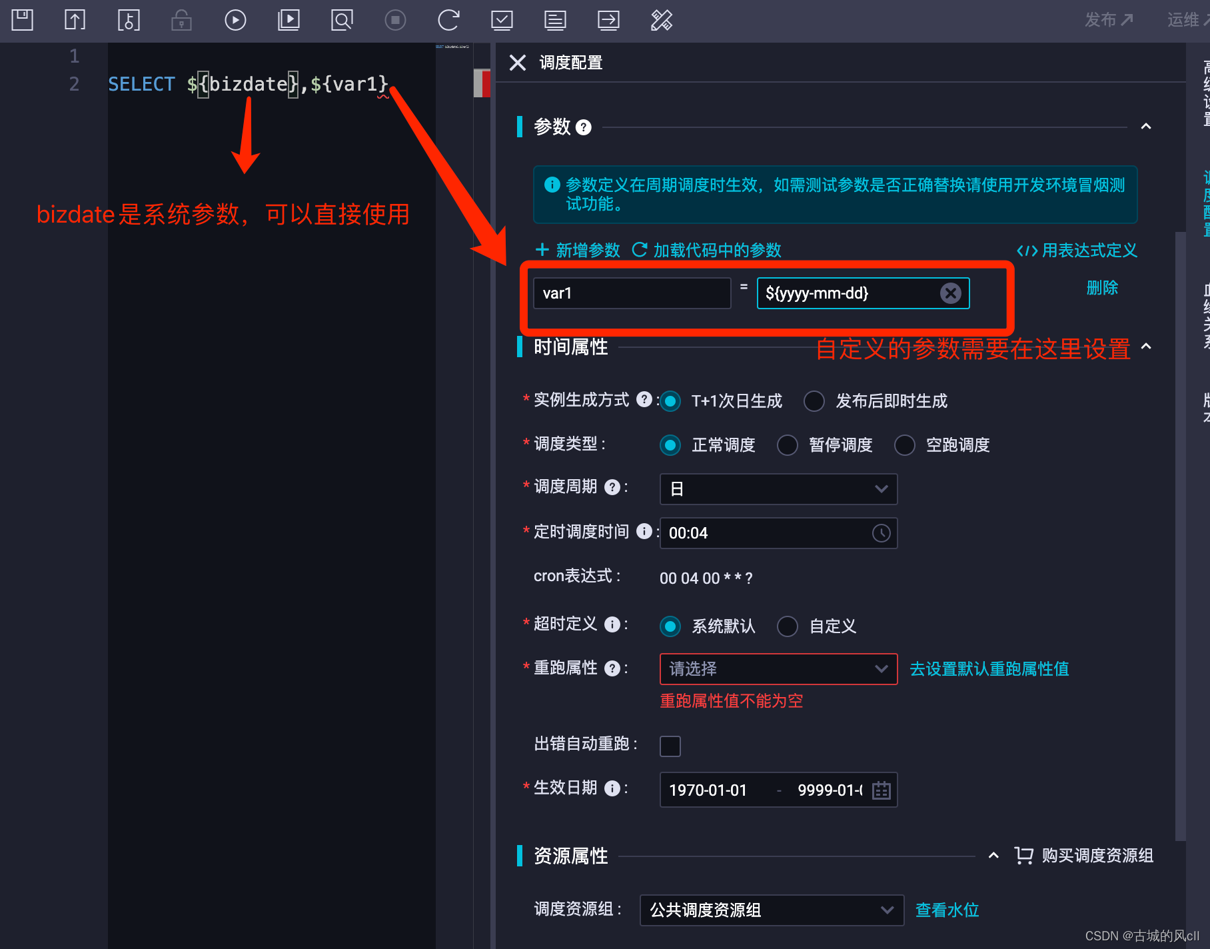Reload the script with refresh icon
The width and height of the screenshot is (1210, 949).
coord(448,20)
